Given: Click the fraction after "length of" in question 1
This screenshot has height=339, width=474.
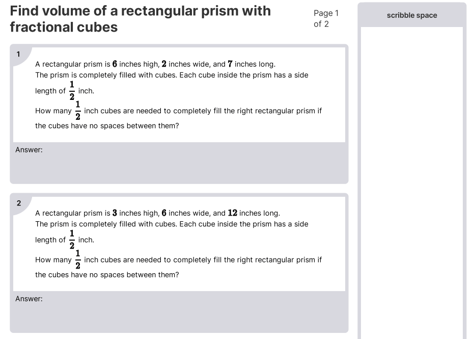Looking at the screenshot, I should click(72, 90).
